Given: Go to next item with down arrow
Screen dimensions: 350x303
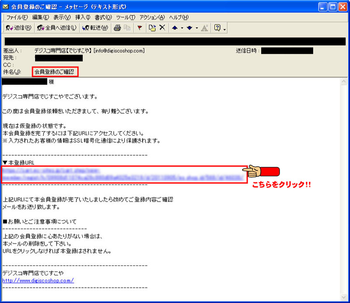Looking at the screenshot, I should coord(189,28).
